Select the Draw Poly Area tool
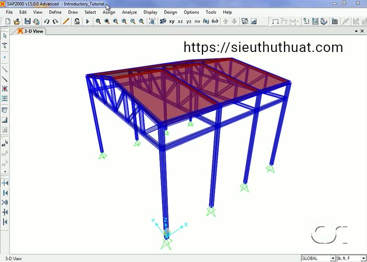 tap(5, 110)
